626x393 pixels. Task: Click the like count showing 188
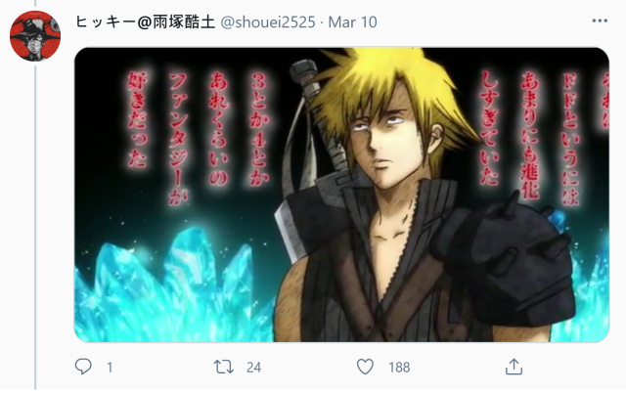pyautogui.click(x=399, y=367)
